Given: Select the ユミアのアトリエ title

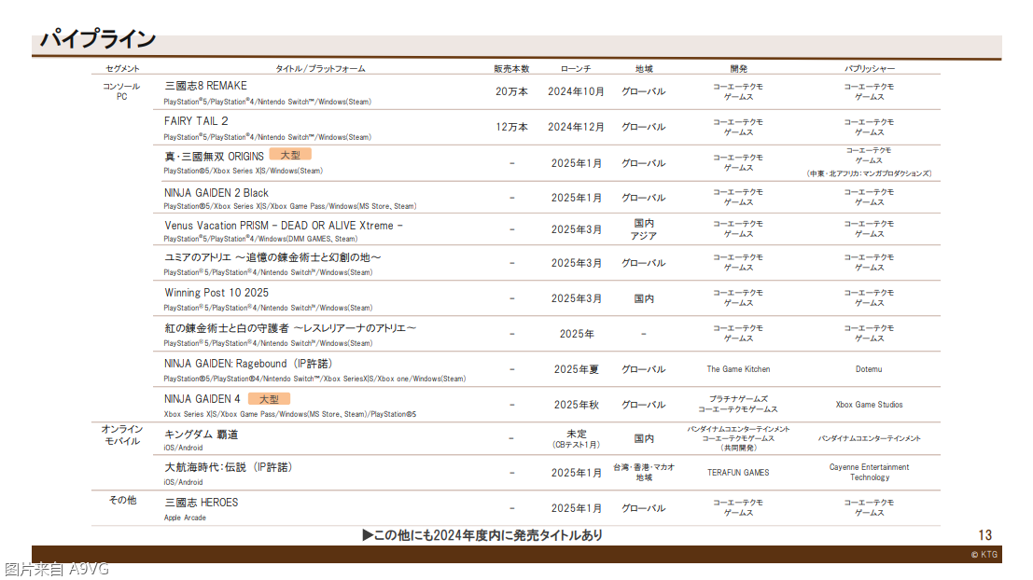Looking at the screenshot, I should (272, 257).
